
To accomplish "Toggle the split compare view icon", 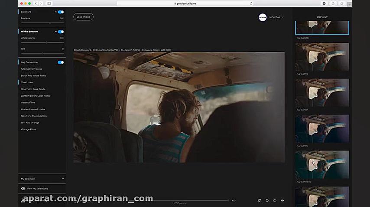I will (x=275, y=201).
